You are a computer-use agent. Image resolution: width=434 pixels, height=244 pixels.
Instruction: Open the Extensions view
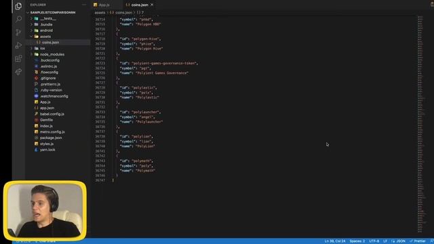18,58
